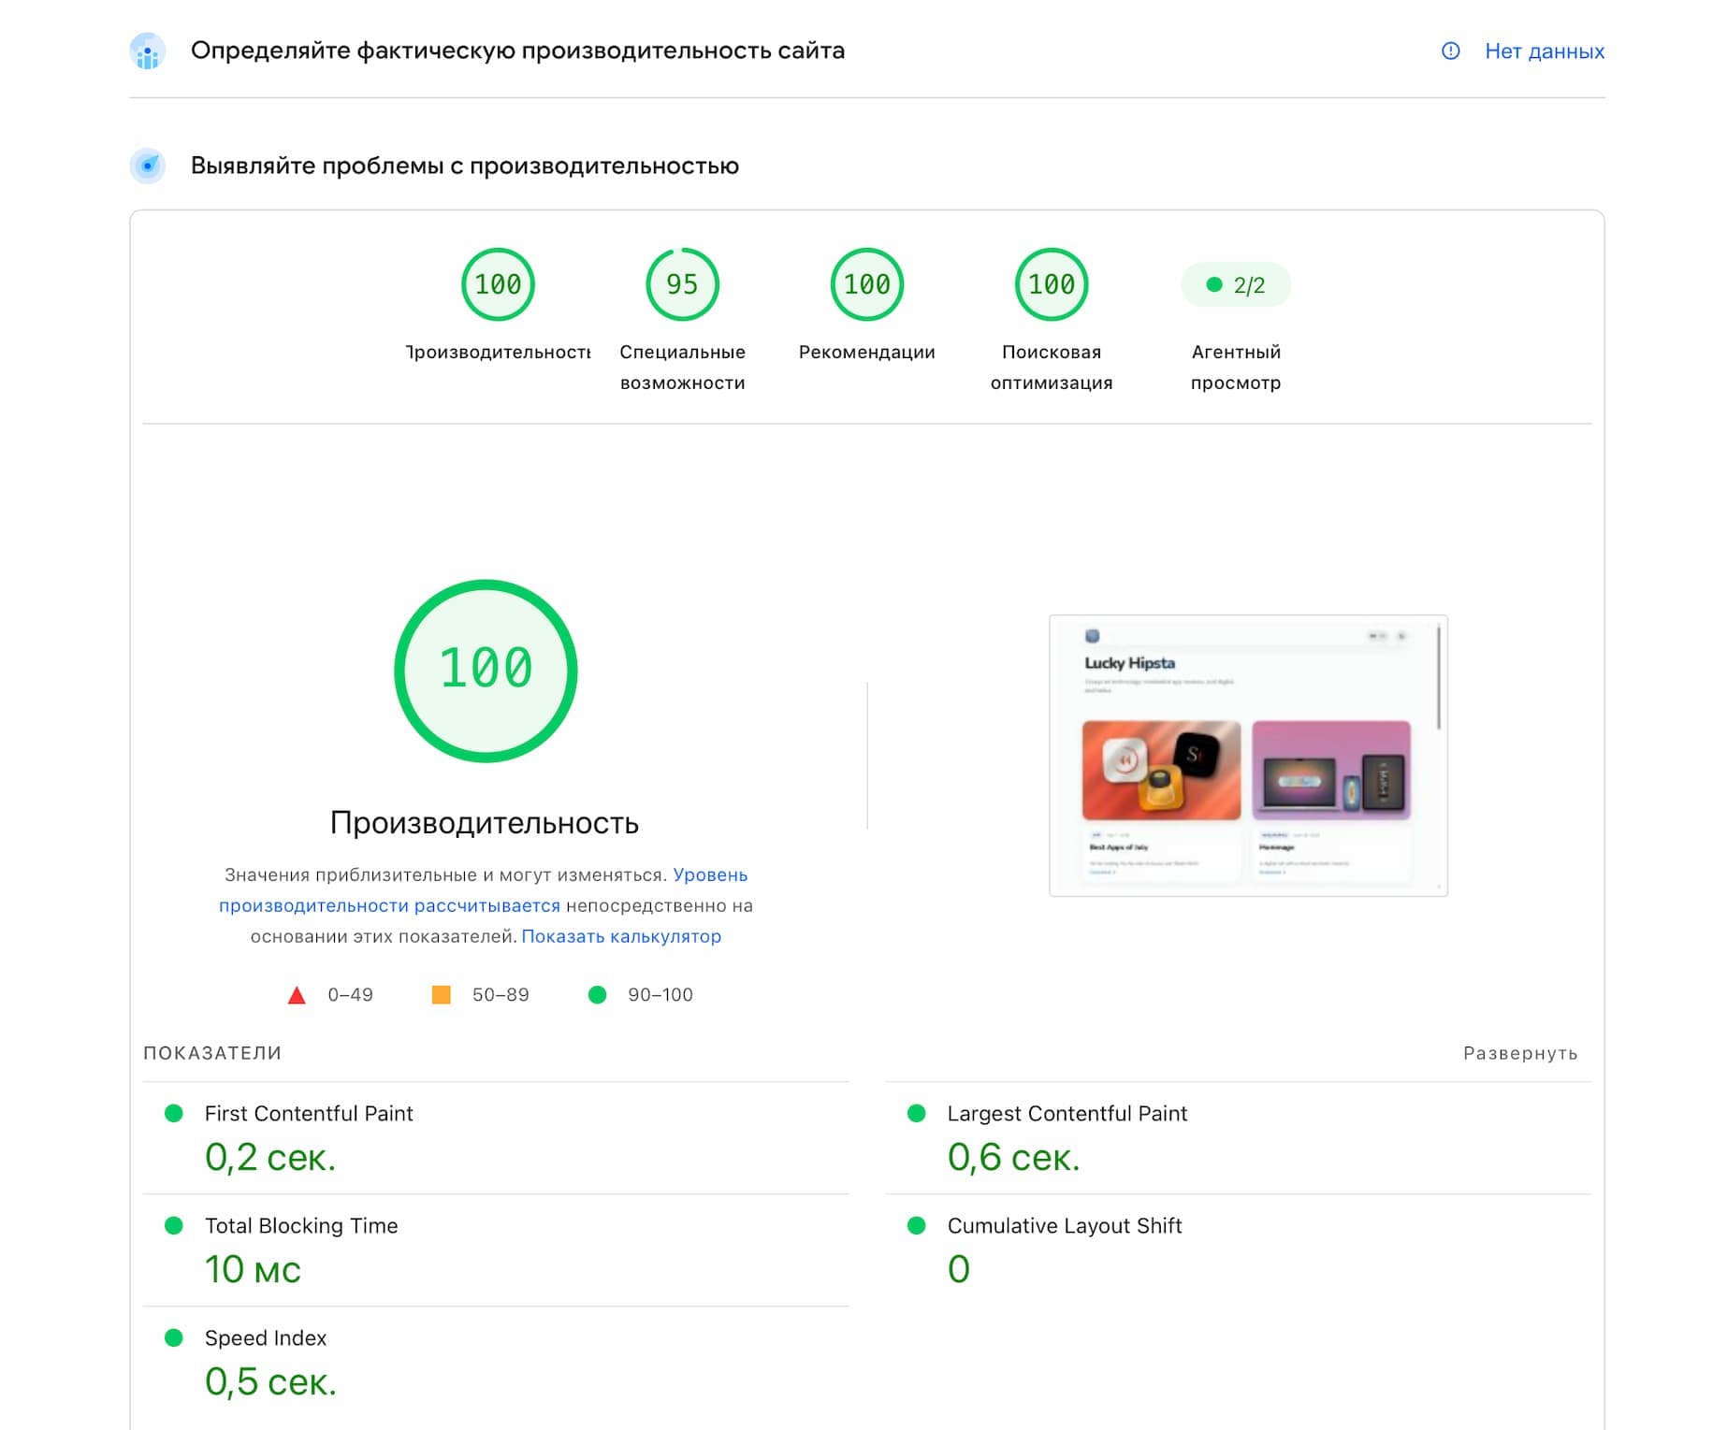Click the Выявляйте проблемы с производительностью heading
The height and width of the screenshot is (1430, 1727).
(x=465, y=166)
